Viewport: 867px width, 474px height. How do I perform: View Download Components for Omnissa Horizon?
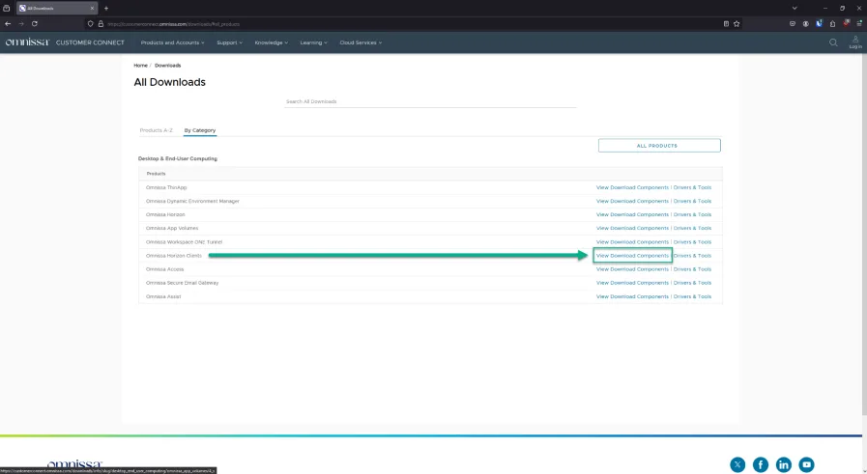pyautogui.click(x=632, y=214)
